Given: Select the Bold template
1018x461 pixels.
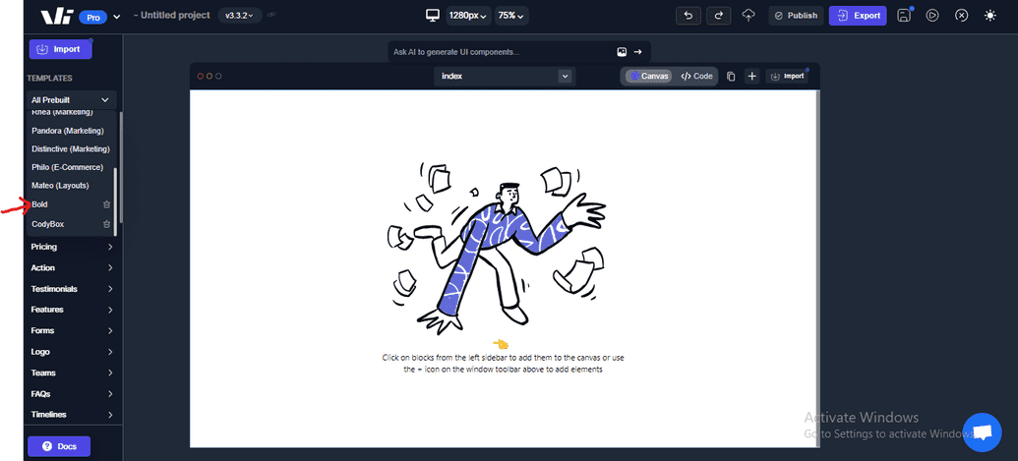Looking at the screenshot, I should (39, 204).
